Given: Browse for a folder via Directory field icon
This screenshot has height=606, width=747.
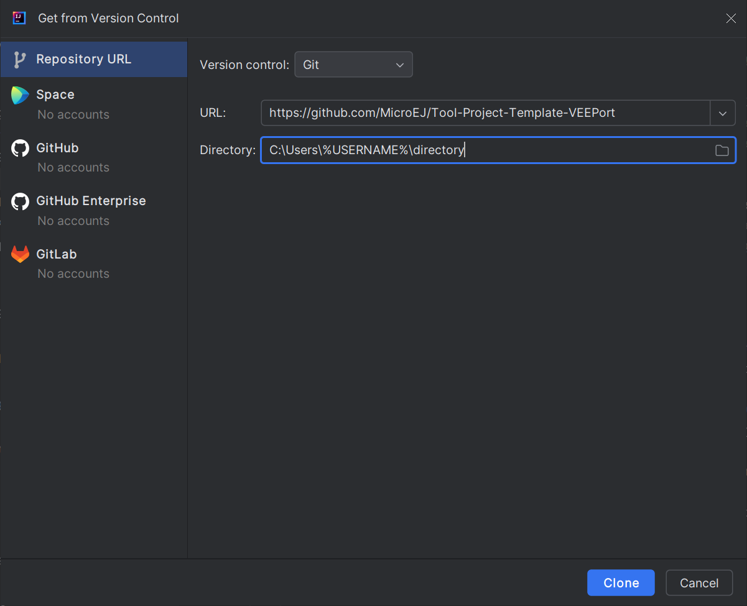Looking at the screenshot, I should coord(721,150).
